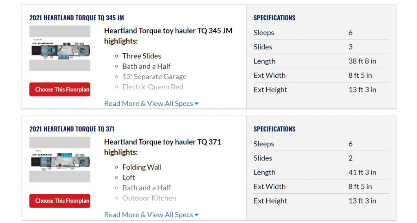Open 2021 Heartland Torque TQ 345 JM title
The width and height of the screenshot is (417, 223).
coord(77,18)
